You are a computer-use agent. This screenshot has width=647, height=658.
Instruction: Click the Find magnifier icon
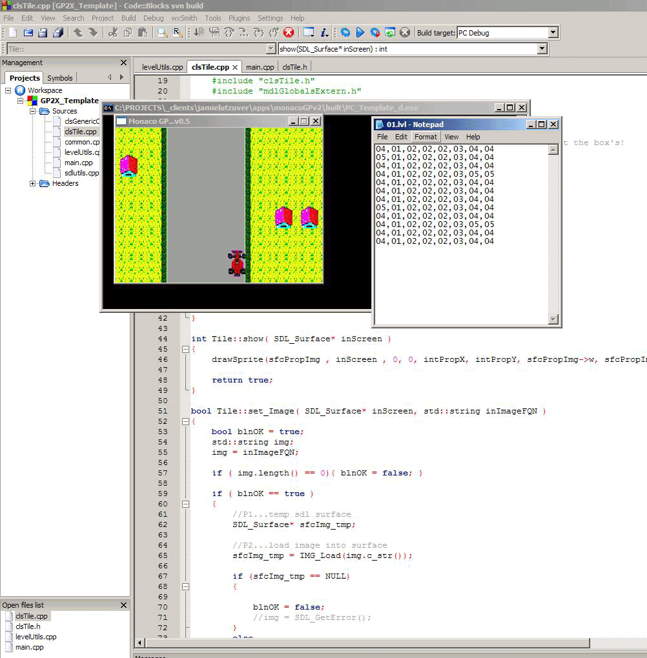[163, 32]
